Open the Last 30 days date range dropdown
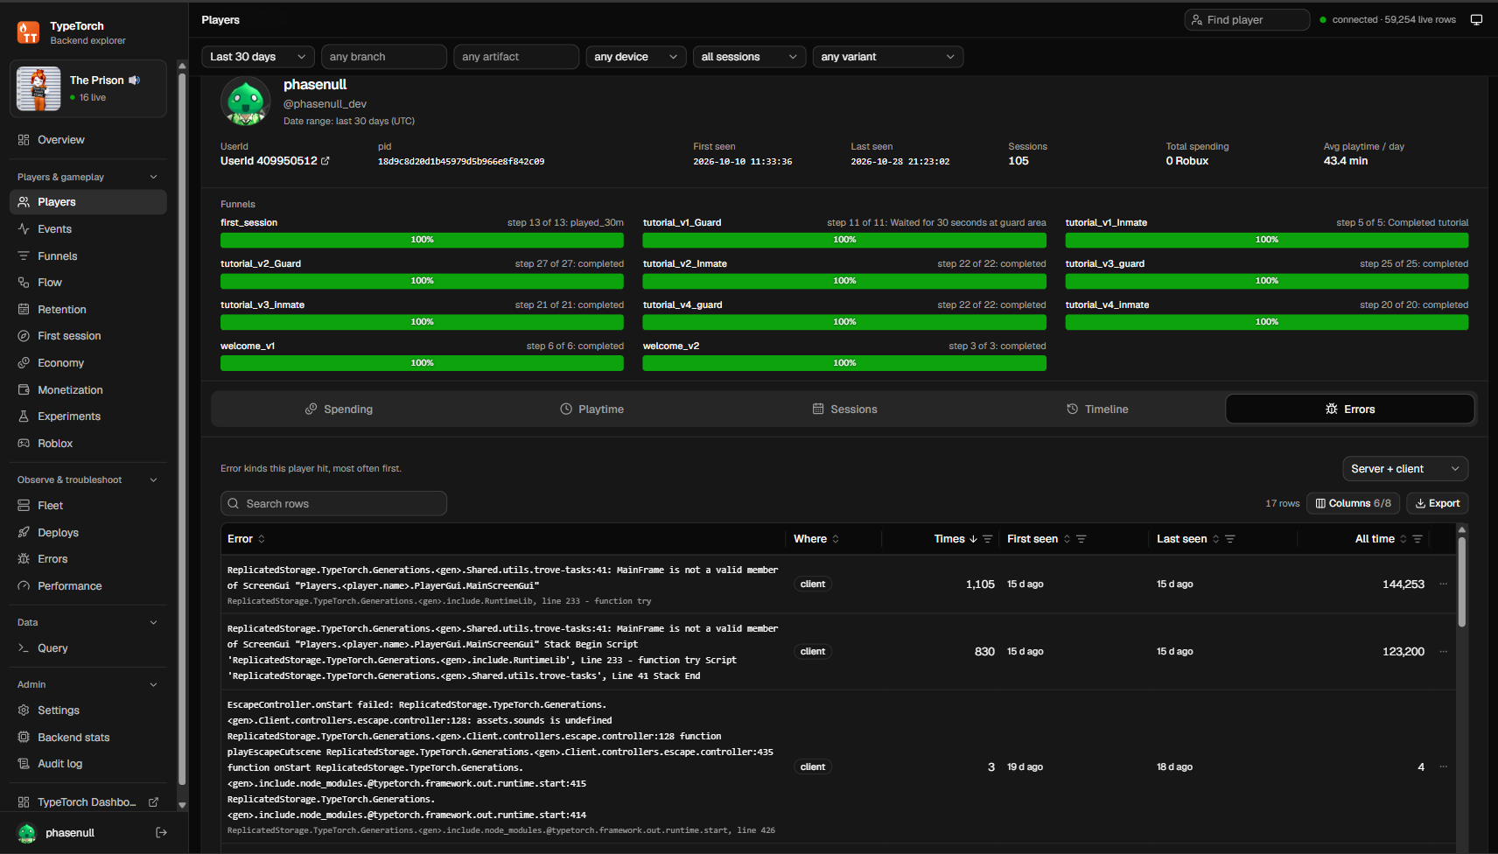1498x854 pixels. [258, 57]
